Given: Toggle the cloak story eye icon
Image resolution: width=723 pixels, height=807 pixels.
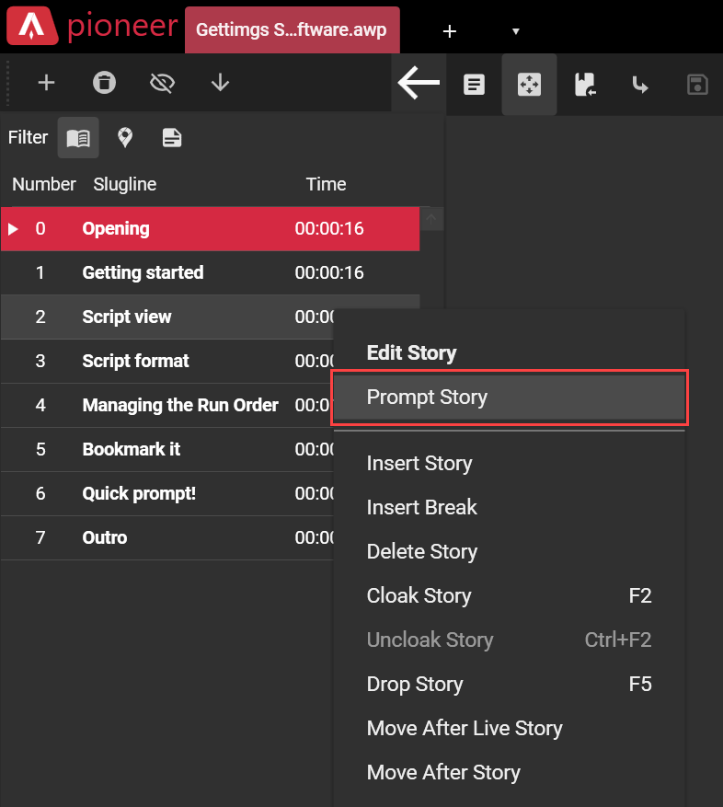Looking at the screenshot, I should (x=162, y=84).
